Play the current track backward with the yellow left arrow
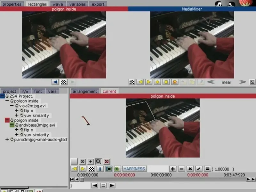Viewport: 256px width, 192px height. point(75,169)
